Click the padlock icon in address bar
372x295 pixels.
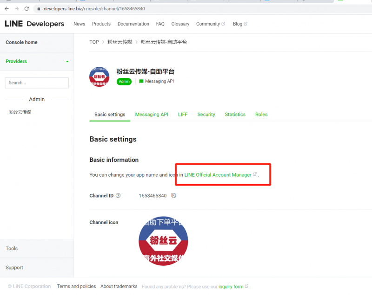39,9
